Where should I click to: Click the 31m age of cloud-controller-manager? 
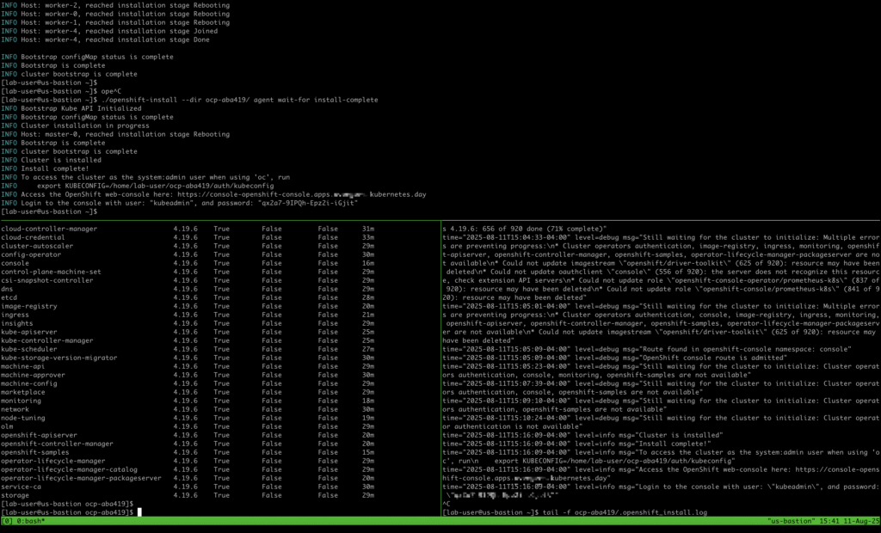tap(368, 229)
